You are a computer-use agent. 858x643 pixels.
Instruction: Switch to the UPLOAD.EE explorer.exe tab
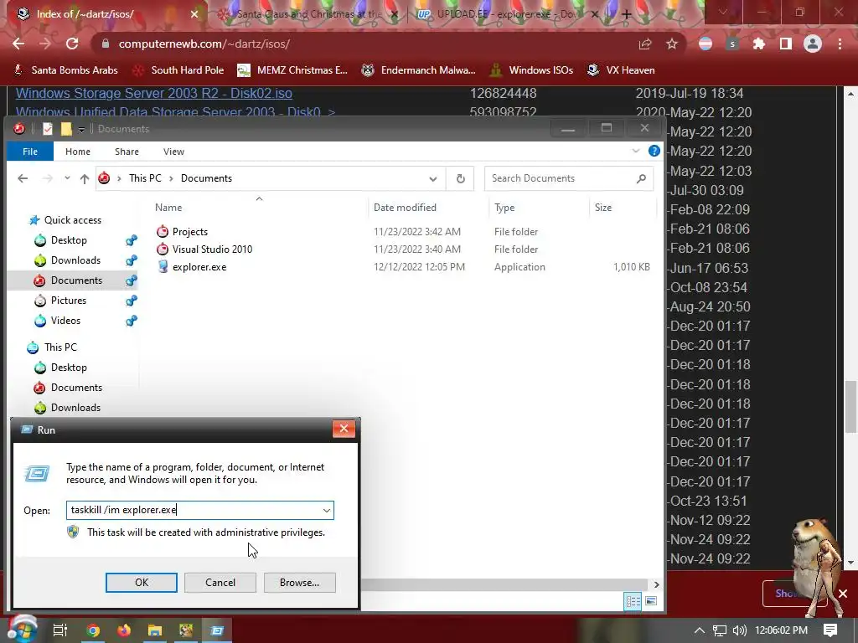click(506, 14)
